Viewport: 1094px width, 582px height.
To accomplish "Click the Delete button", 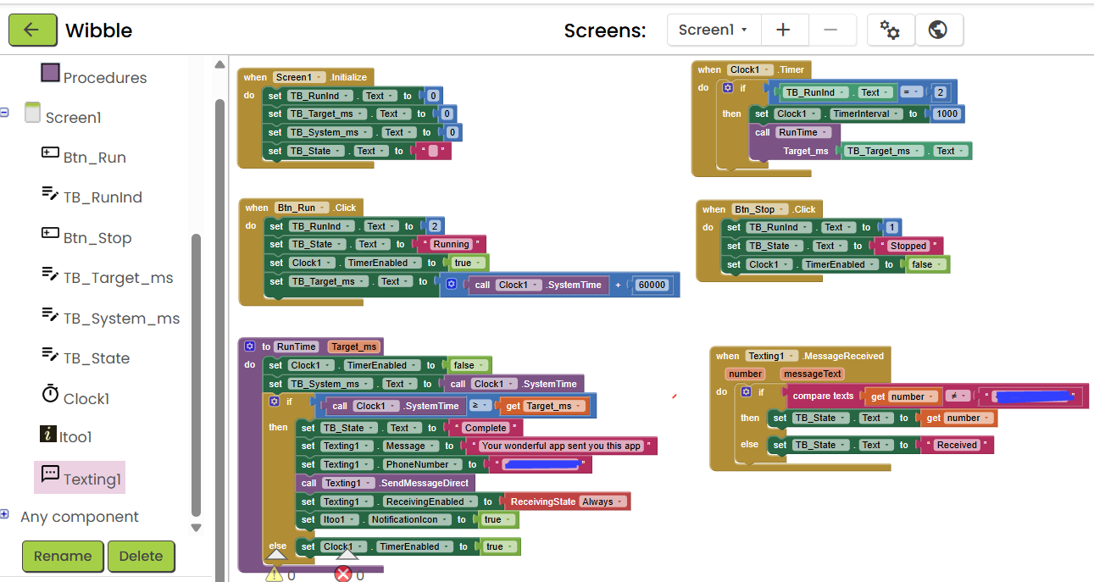I will point(141,556).
